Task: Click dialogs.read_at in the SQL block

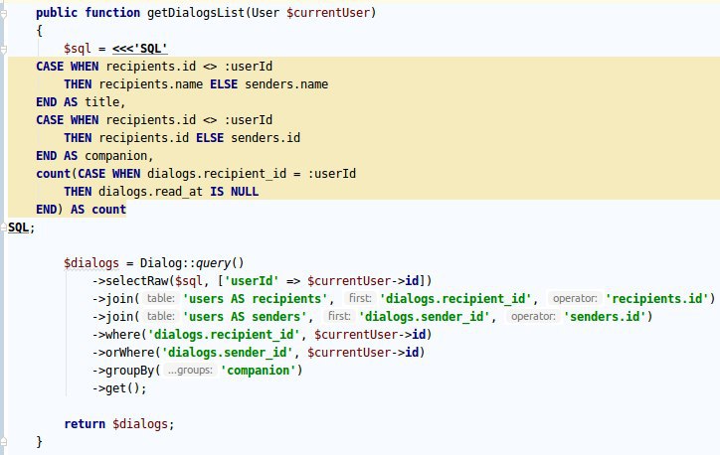Action: tap(150, 192)
